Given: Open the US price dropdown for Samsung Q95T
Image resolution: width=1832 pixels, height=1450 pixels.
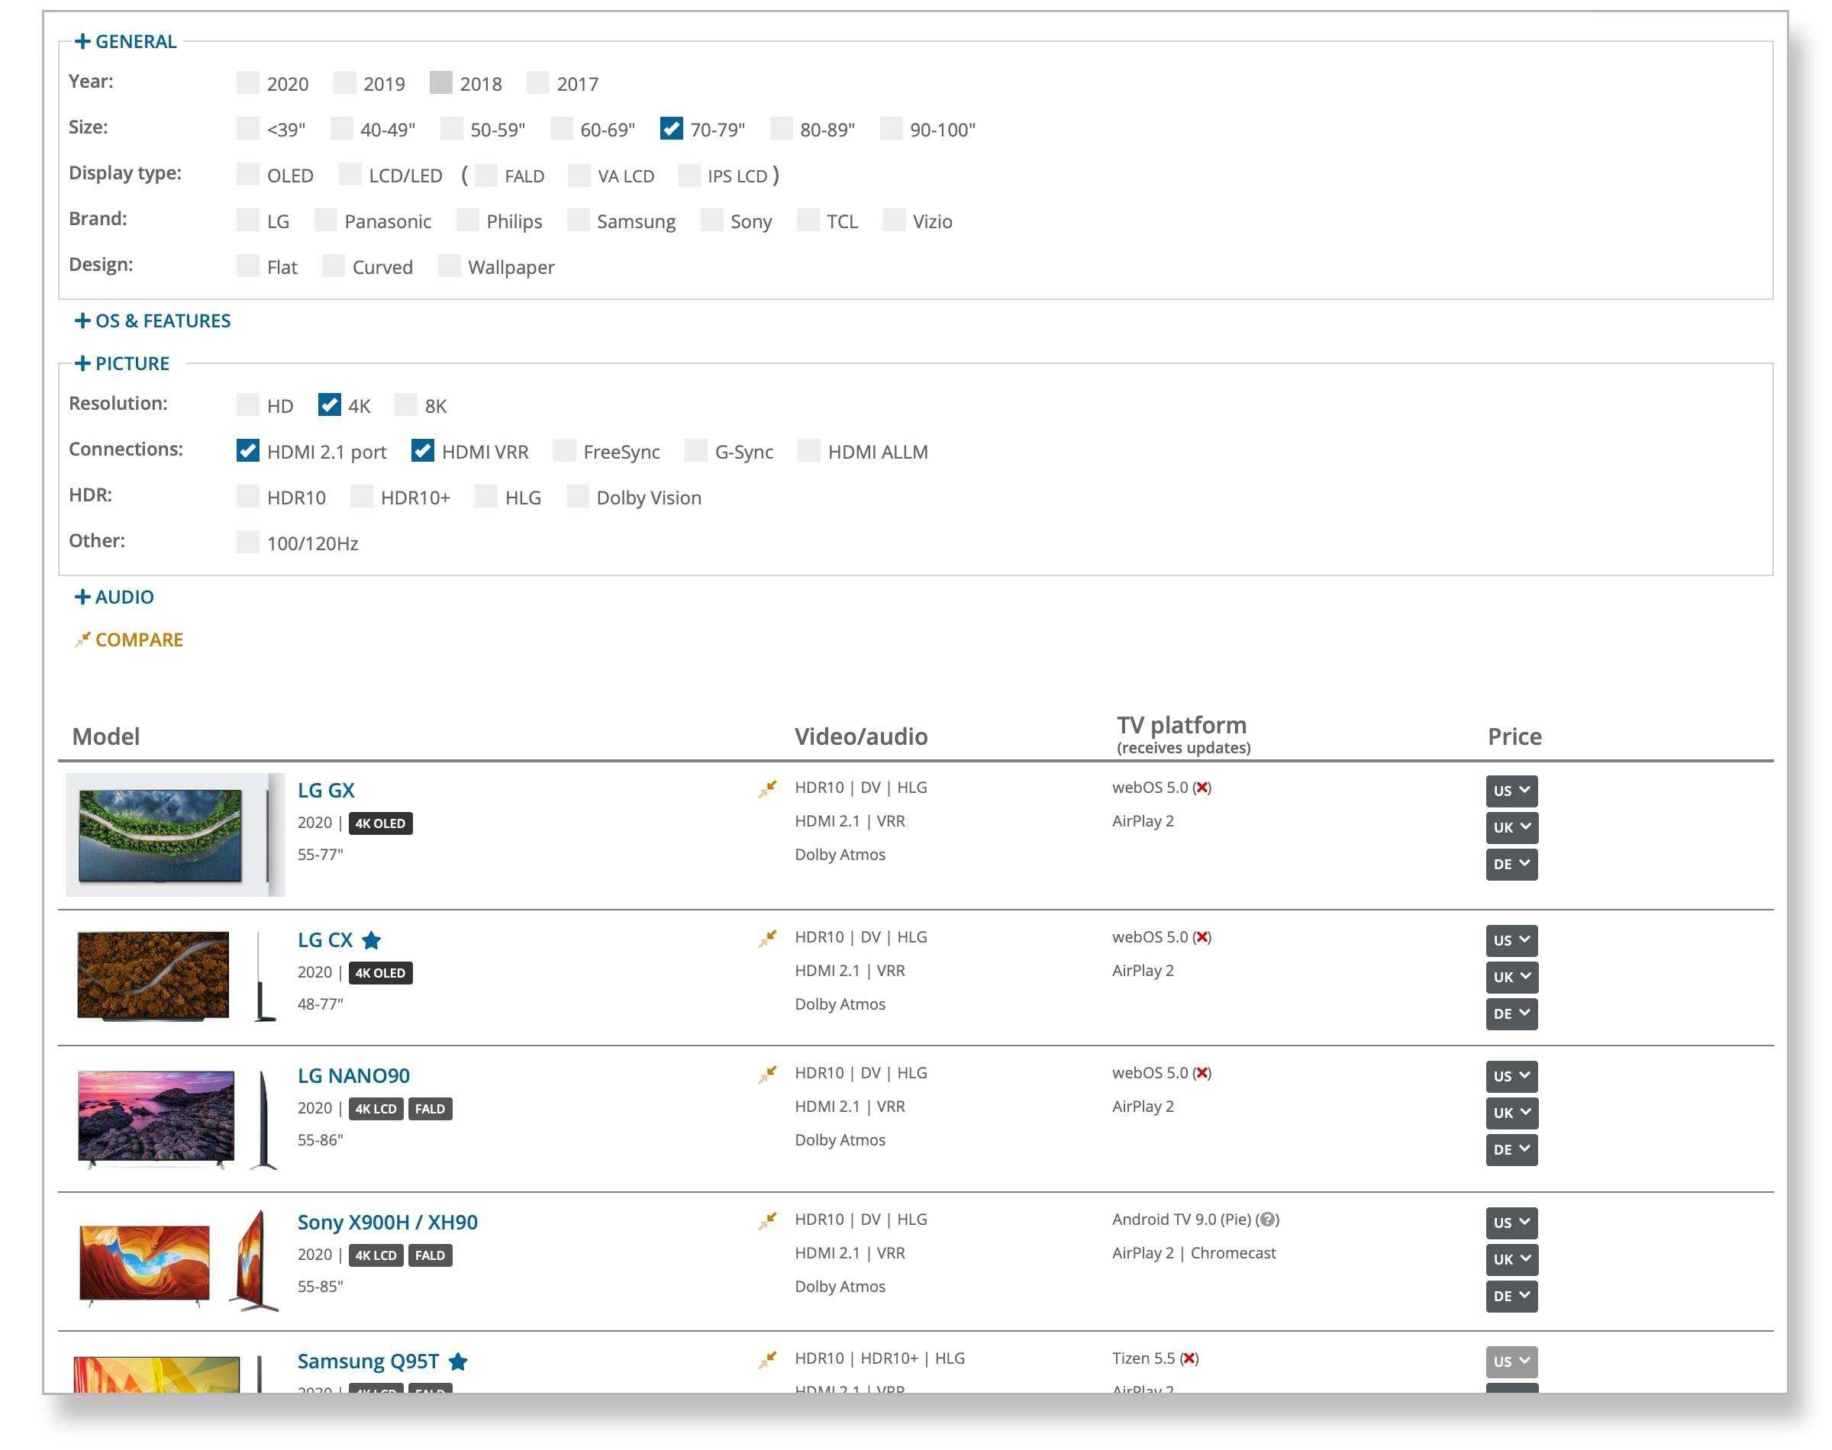Looking at the screenshot, I should [1511, 1361].
